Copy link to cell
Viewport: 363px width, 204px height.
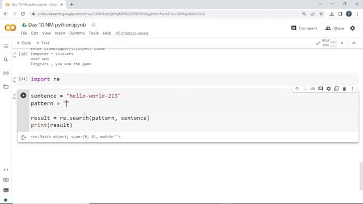coord(313,89)
